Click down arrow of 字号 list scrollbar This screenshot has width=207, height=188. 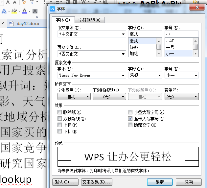196,53
